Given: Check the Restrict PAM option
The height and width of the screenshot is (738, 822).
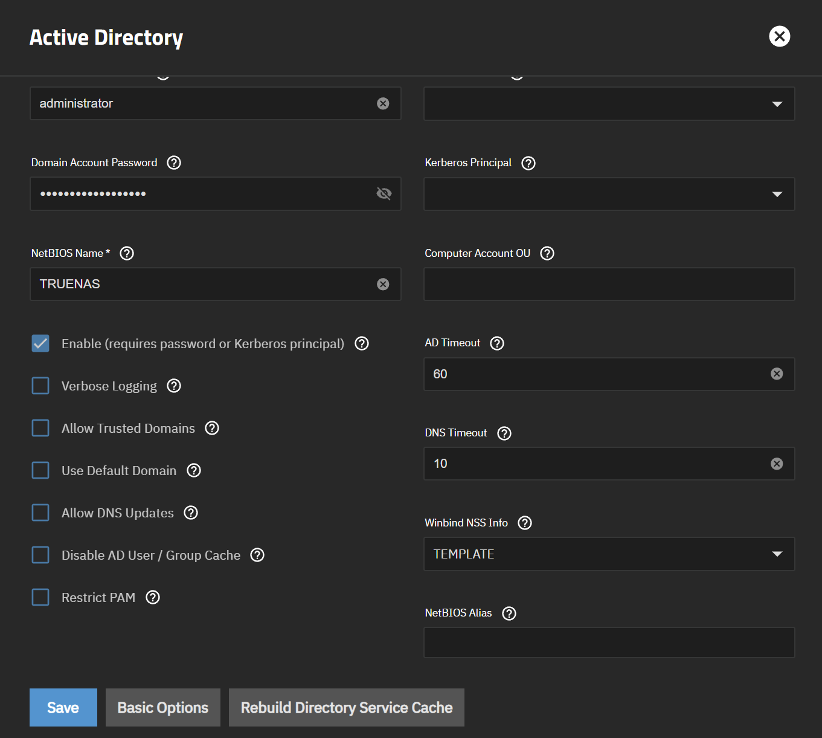Looking at the screenshot, I should tap(40, 598).
